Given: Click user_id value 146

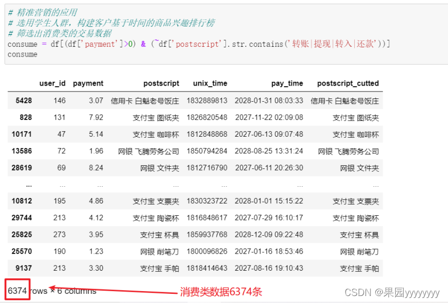Looking at the screenshot, I should (x=59, y=101).
